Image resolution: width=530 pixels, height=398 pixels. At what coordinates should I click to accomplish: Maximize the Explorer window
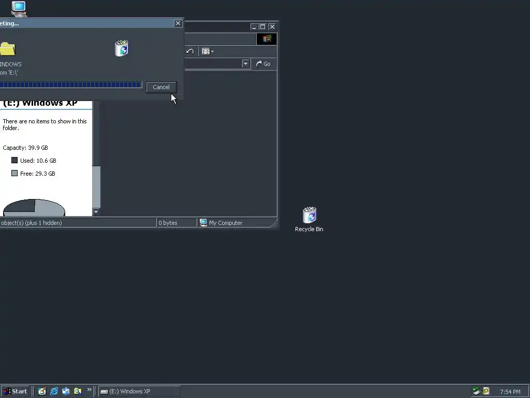(x=262, y=27)
